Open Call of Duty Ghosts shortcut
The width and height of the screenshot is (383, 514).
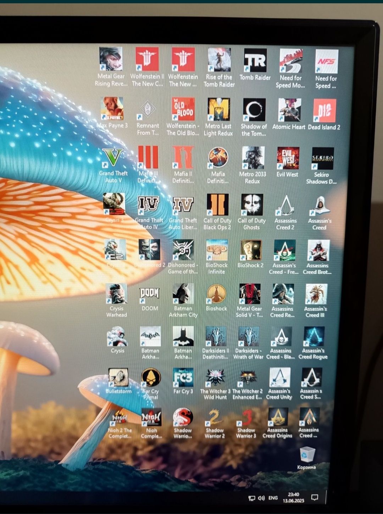point(252,205)
